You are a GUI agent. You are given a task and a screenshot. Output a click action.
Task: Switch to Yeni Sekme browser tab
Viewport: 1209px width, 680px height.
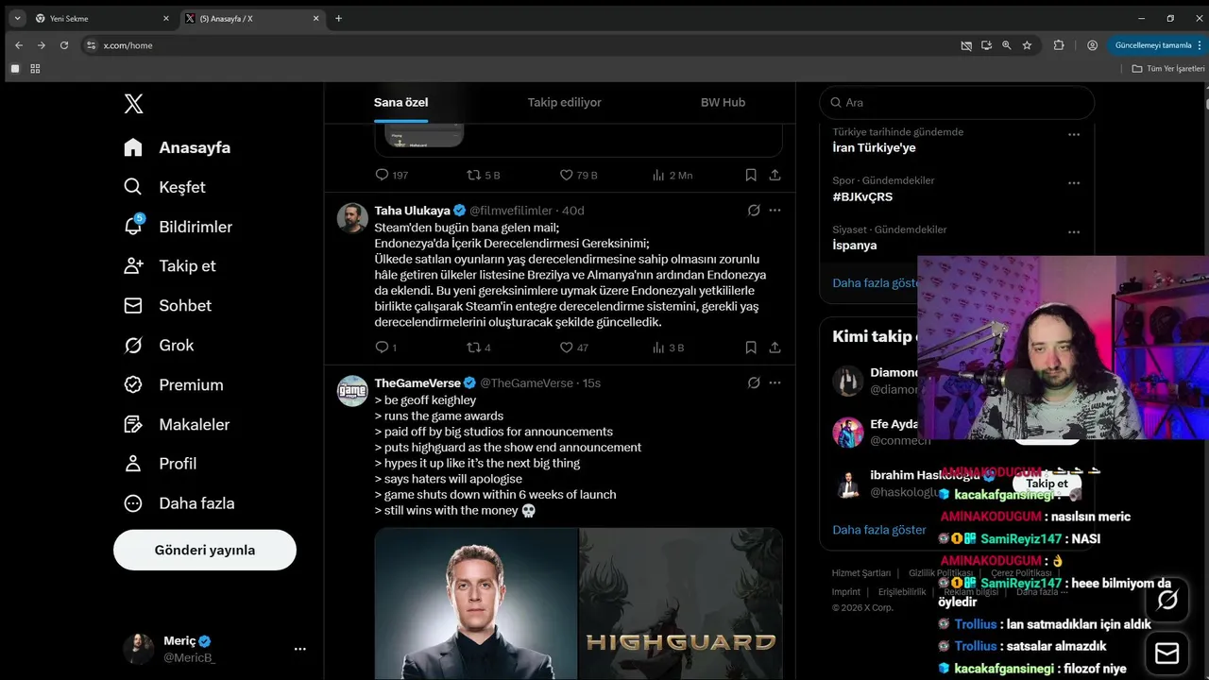pos(101,18)
